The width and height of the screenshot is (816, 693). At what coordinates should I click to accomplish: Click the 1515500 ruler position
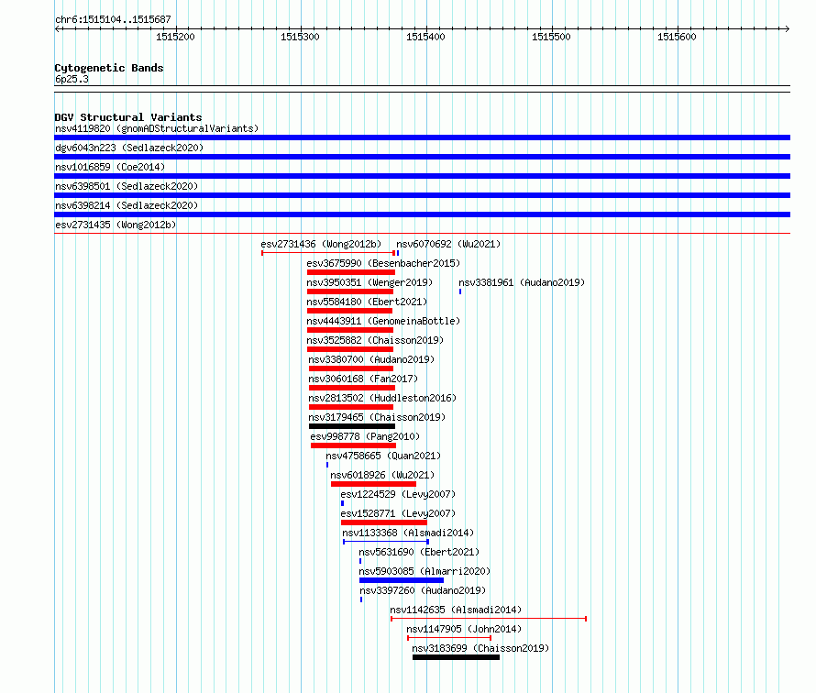click(551, 37)
